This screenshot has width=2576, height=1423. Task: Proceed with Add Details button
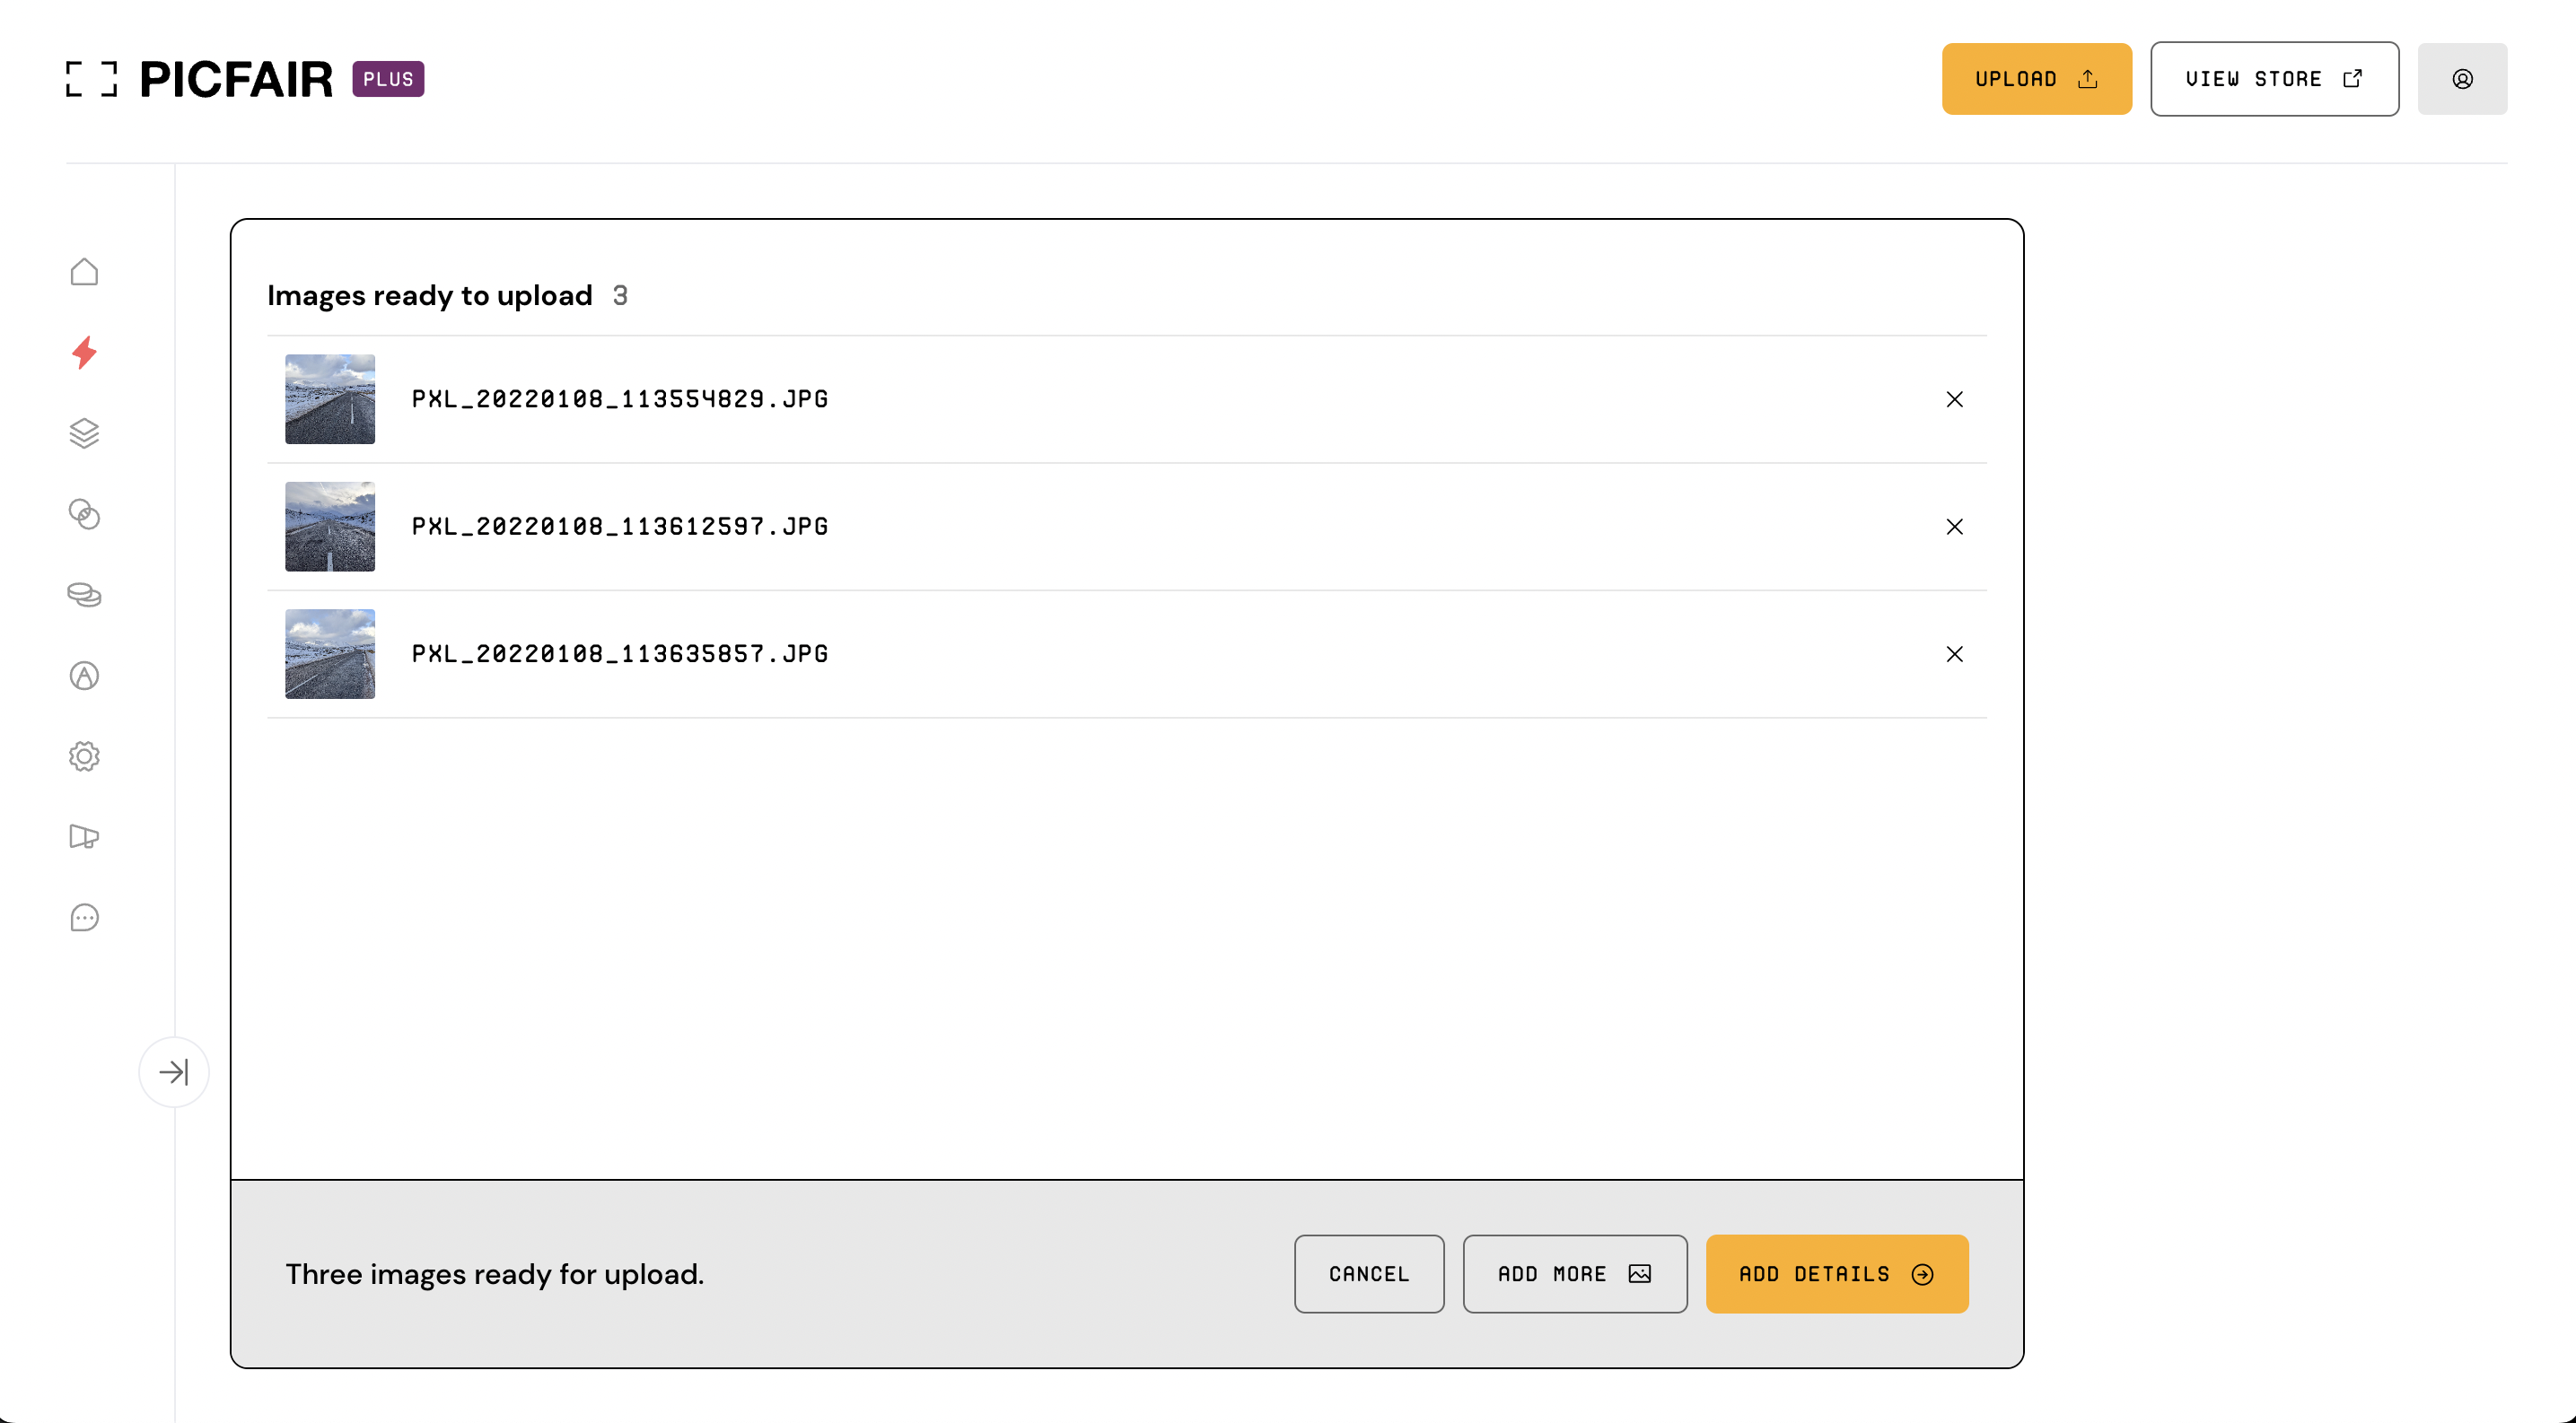(x=1836, y=1274)
